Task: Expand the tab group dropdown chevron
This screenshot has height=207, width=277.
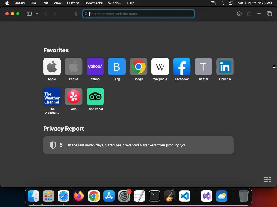Action: click(37, 14)
